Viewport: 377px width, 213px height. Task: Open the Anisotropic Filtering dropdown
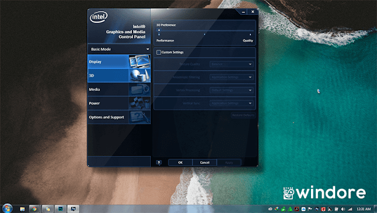tap(232, 77)
